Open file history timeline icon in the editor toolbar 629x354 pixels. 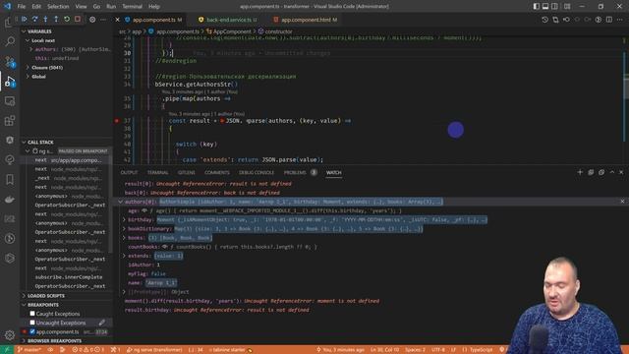544,20
